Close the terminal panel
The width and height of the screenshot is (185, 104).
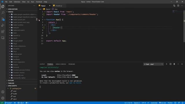(x=182, y=64)
